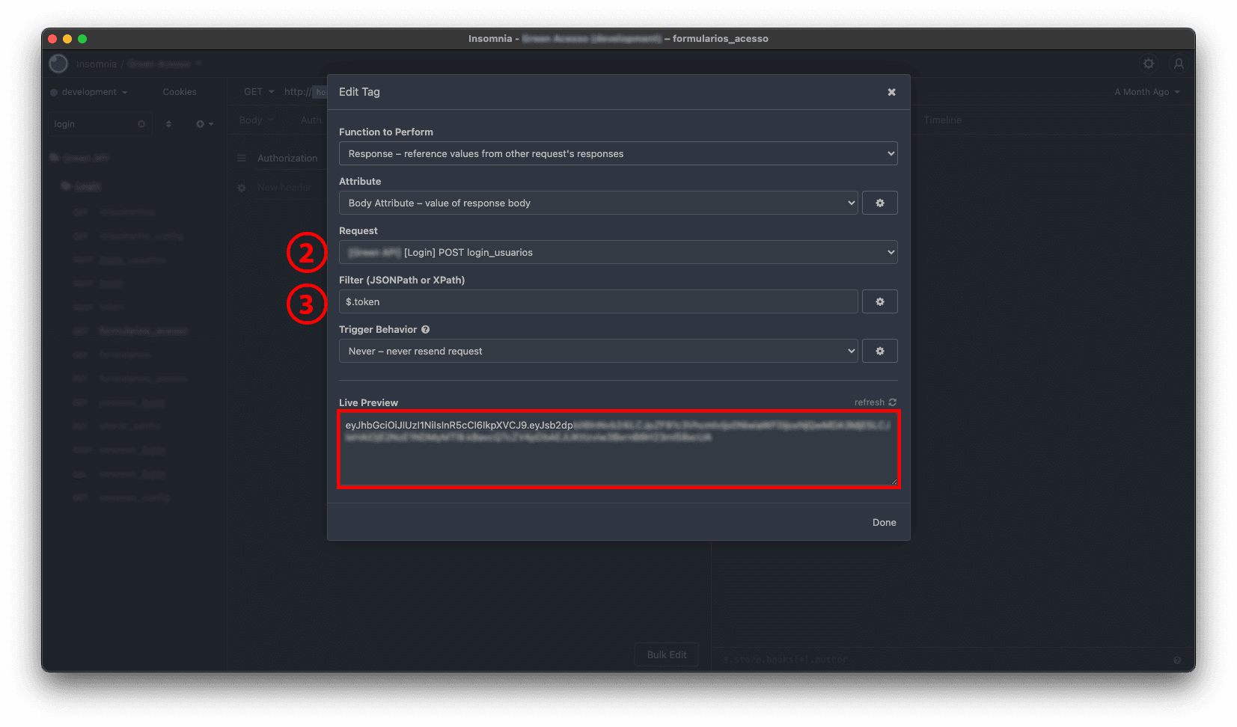
Task: Create a new request with the plus icon
Action: (199, 123)
